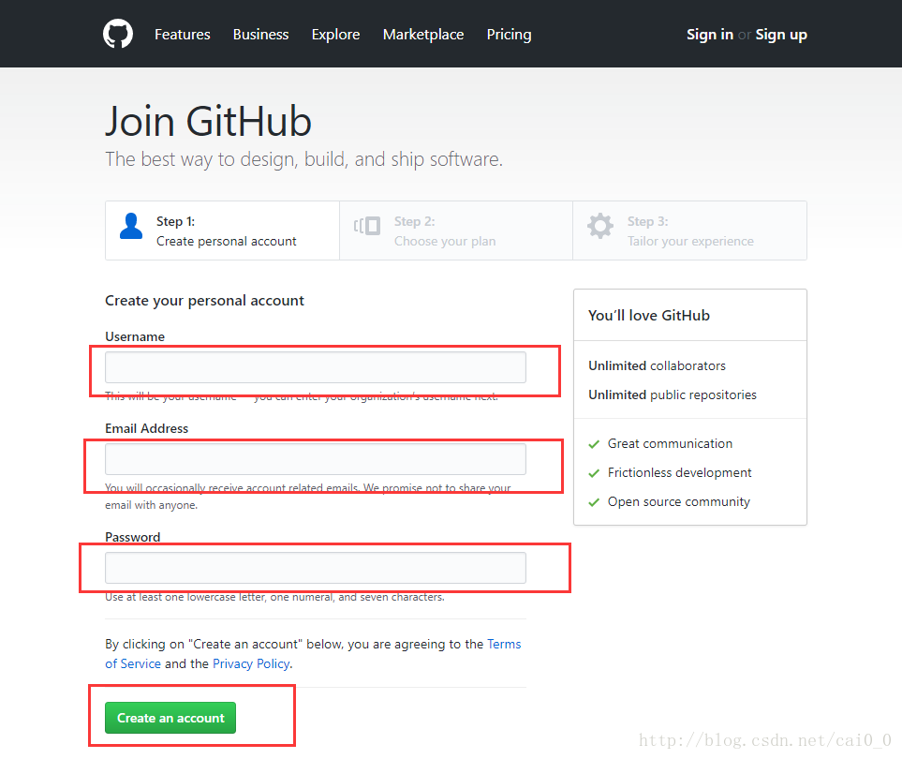Click the Sign in link
The width and height of the screenshot is (902, 759).
click(x=709, y=34)
